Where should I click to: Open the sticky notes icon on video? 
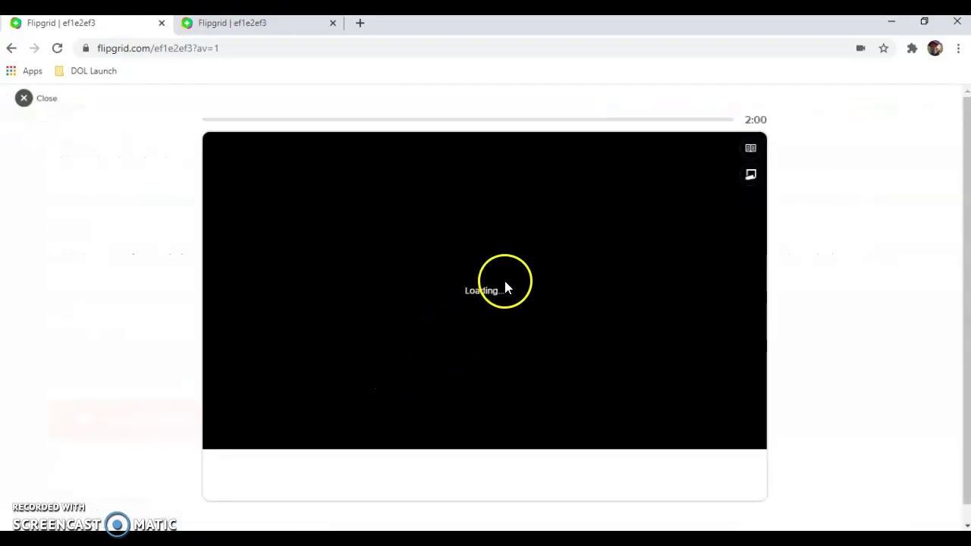pyautogui.click(x=750, y=174)
